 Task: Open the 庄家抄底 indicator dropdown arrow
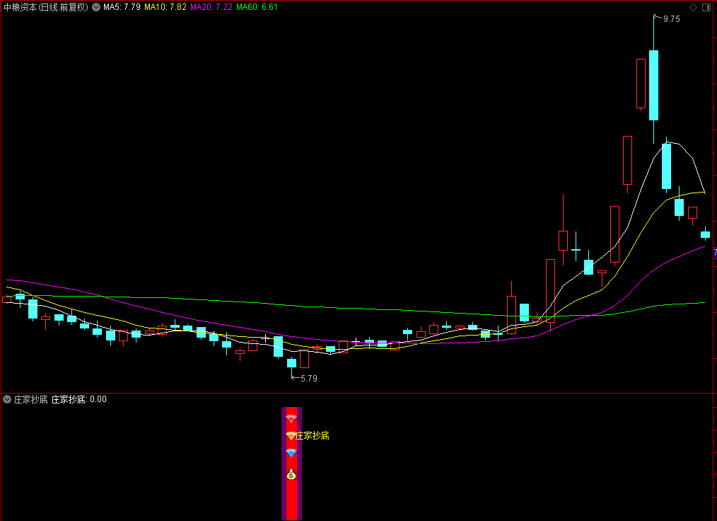tap(7, 399)
